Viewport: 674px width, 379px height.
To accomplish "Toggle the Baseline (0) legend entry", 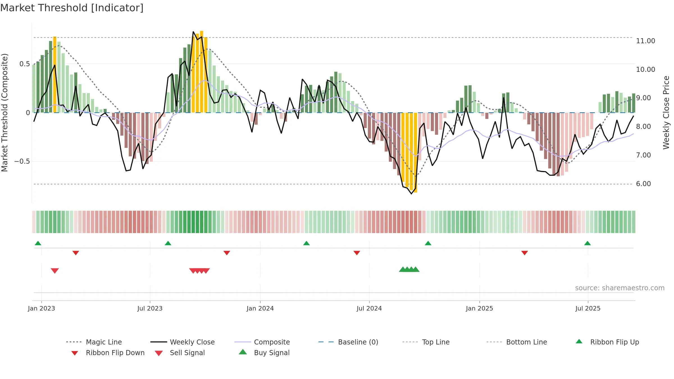I will [349, 342].
